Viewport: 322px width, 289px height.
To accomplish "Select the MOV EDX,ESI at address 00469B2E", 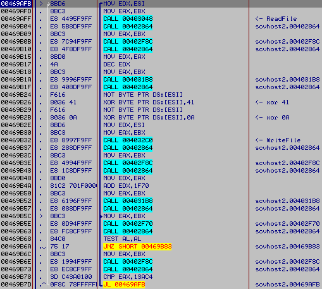I will (124, 125).
